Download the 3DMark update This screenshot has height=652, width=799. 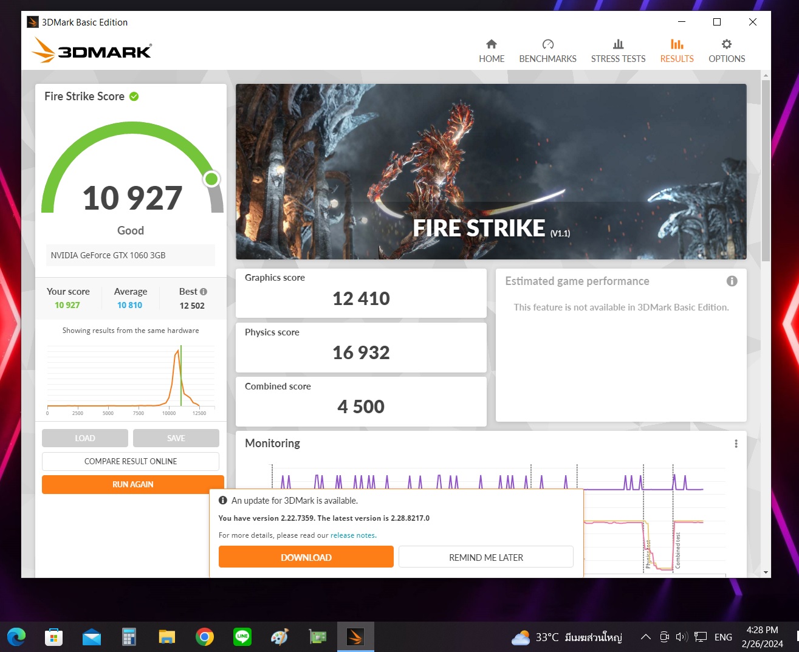pyautogui.click(x=306, y=557)
